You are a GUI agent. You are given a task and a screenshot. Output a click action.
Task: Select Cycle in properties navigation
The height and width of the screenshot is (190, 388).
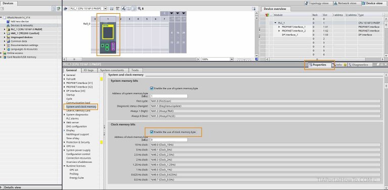(x=69, y=99)
